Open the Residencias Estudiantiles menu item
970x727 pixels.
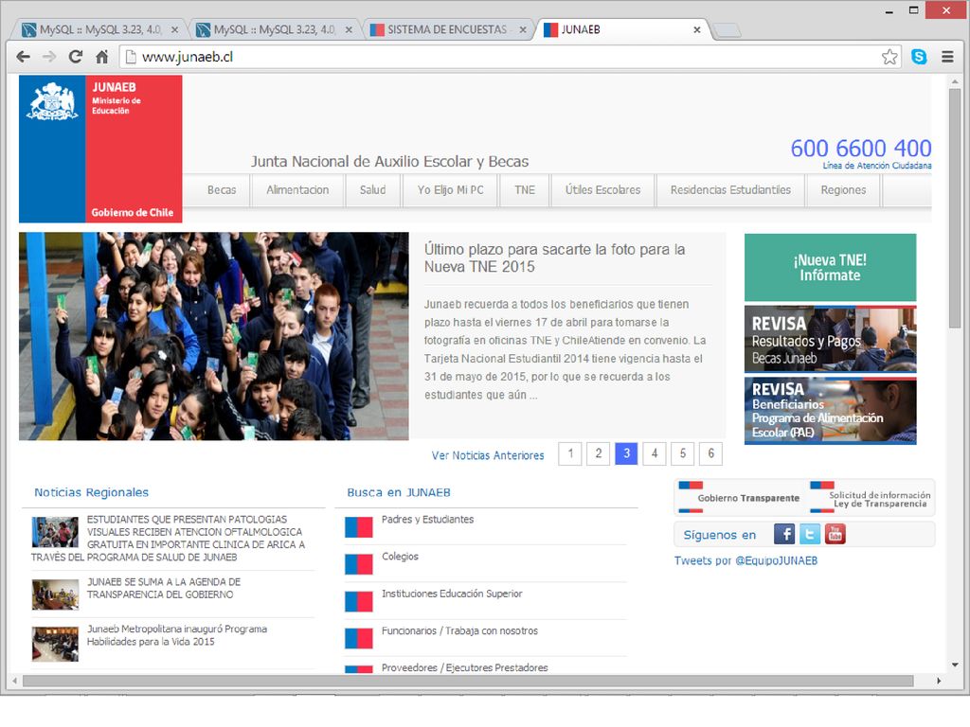730,189
